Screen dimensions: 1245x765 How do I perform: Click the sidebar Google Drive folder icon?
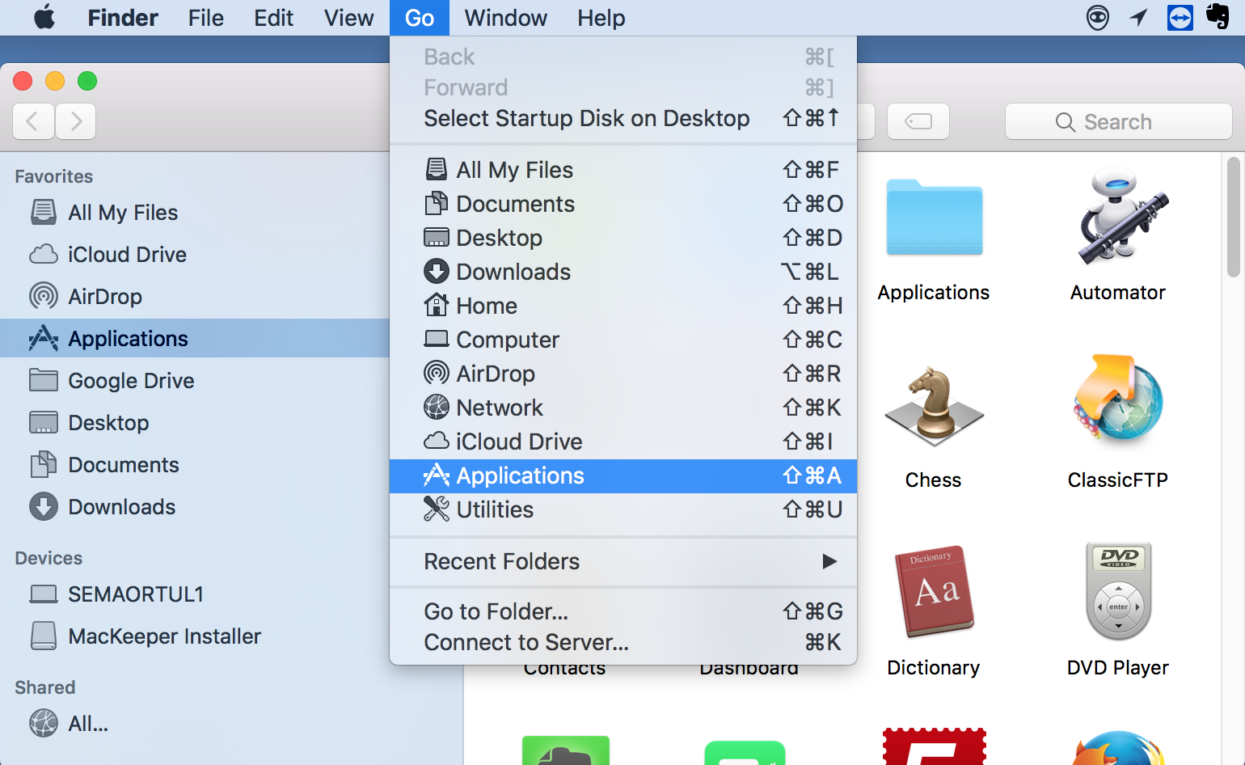(44, 380)
